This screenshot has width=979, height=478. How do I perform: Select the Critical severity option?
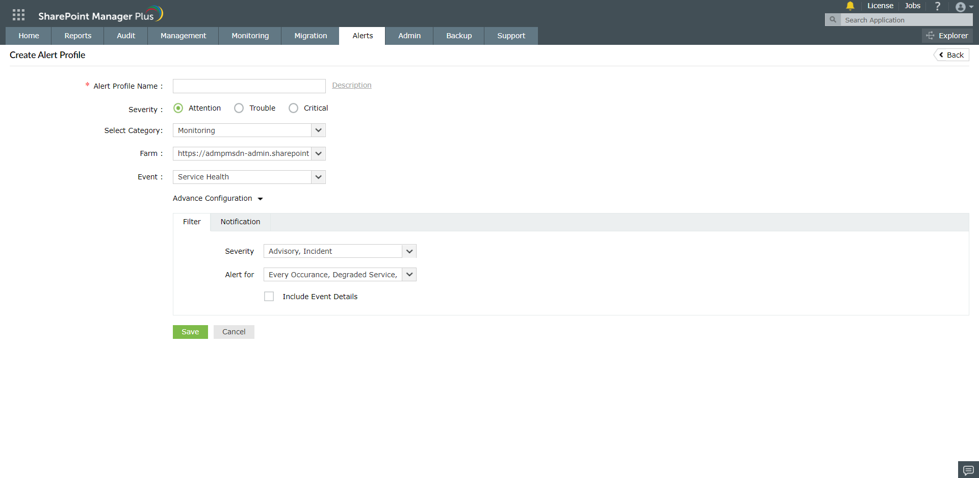tap(293, 108)
